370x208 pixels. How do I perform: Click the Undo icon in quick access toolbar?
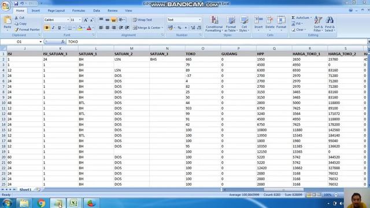pos(22,3)
